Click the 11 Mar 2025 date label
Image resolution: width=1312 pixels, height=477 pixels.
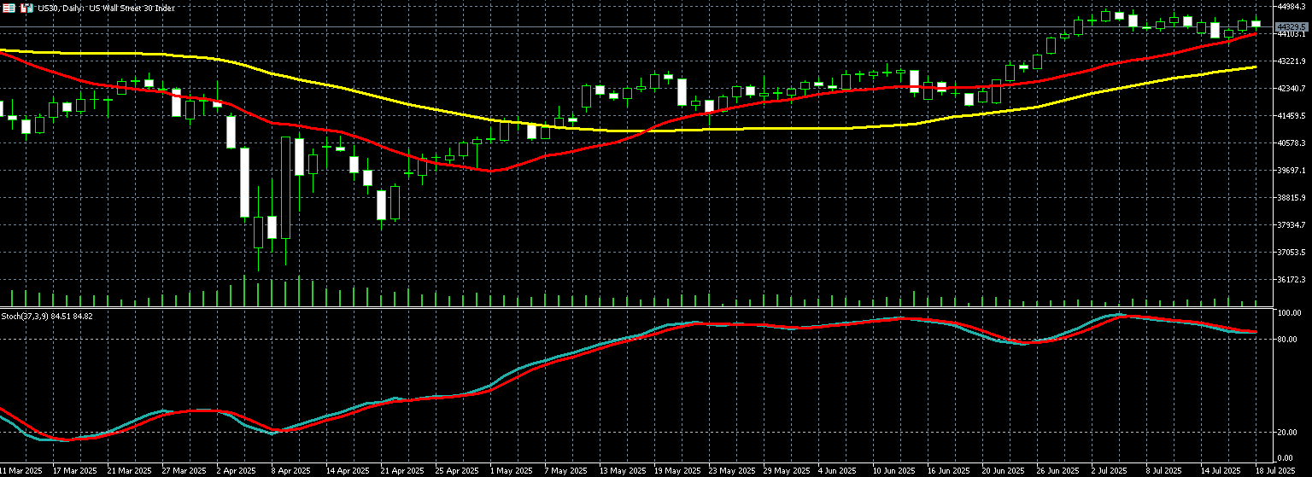tap(20, 470)
